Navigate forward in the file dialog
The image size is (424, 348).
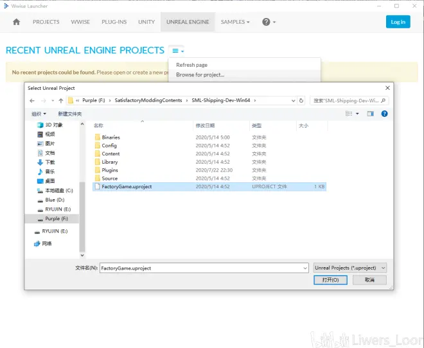43,101
